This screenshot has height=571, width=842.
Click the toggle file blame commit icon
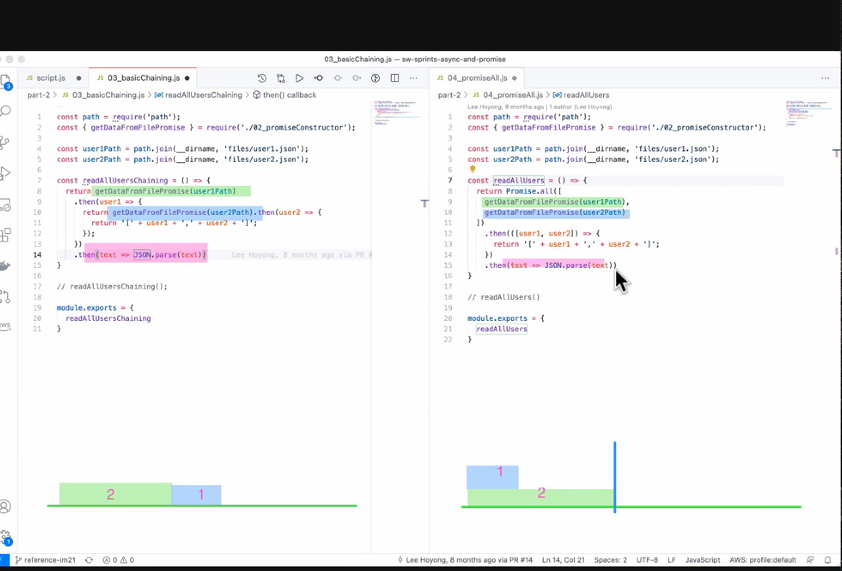coord(319,78)
